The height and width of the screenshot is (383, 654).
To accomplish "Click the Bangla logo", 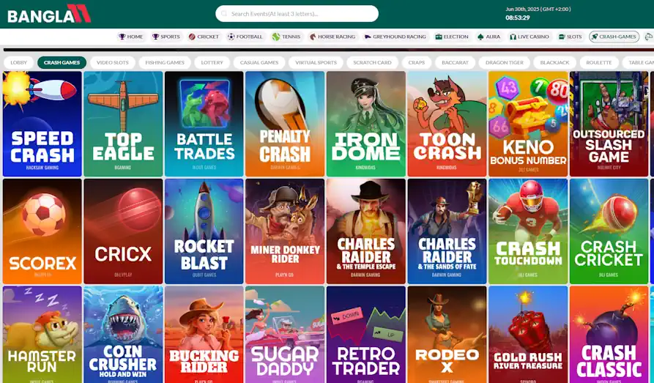I will coord(49,14).
